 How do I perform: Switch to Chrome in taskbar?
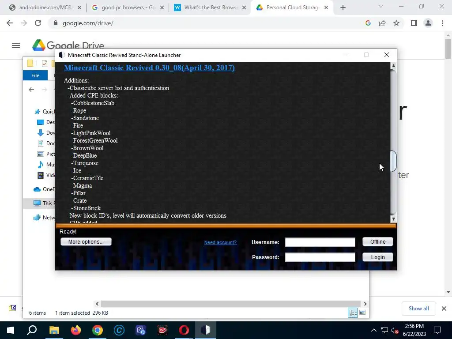click(x=98, y=330)
